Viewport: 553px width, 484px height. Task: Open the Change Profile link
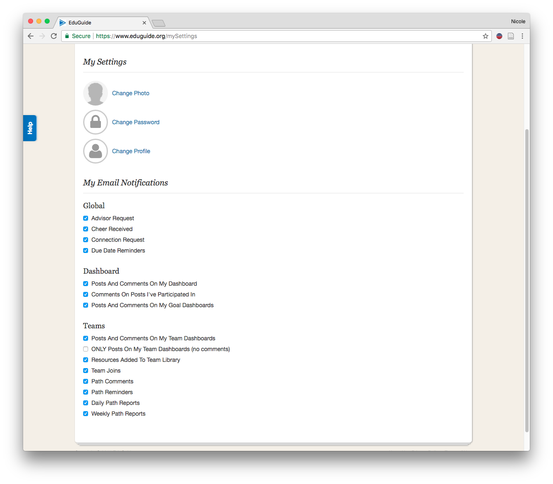[x=131, y=151]
